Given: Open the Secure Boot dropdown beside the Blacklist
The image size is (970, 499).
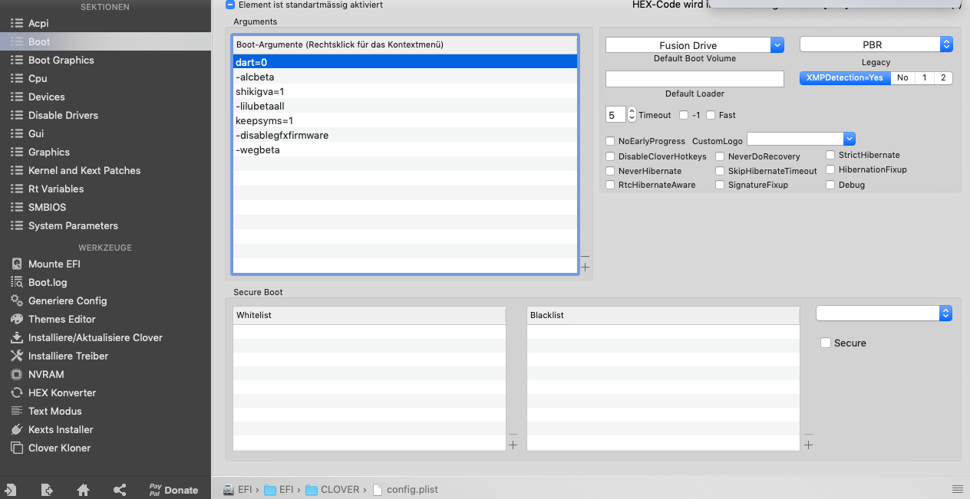Looking at the screenshot, I should tap(884, 313).
